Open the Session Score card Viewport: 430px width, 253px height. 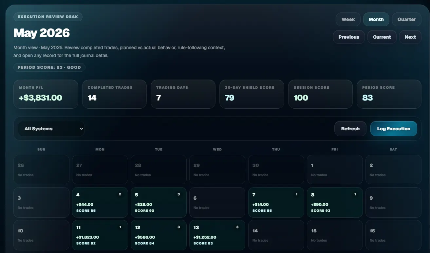320,94
